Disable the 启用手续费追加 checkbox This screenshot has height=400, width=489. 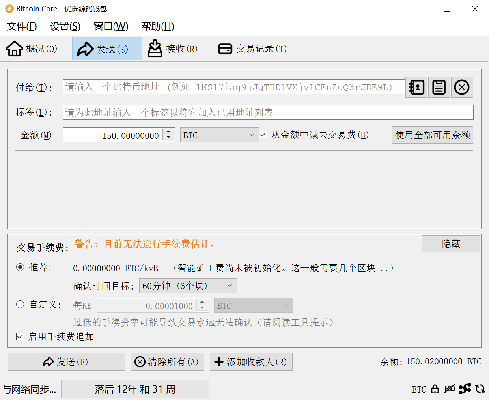click(20, 336)
